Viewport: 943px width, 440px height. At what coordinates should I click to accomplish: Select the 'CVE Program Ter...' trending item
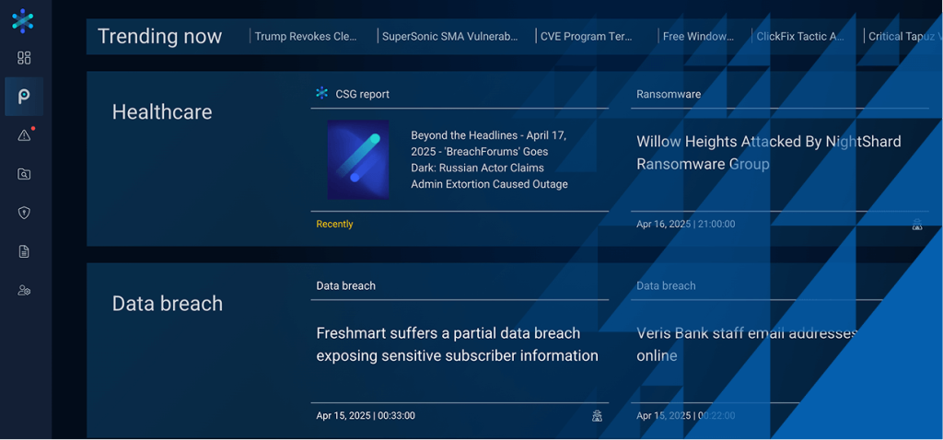[587, 37]
